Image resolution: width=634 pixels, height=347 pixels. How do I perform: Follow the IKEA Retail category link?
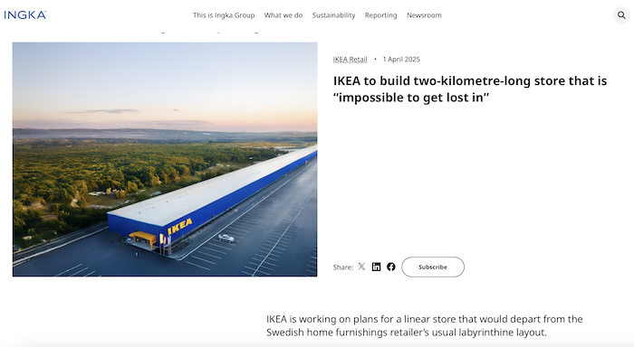point(351,60)
